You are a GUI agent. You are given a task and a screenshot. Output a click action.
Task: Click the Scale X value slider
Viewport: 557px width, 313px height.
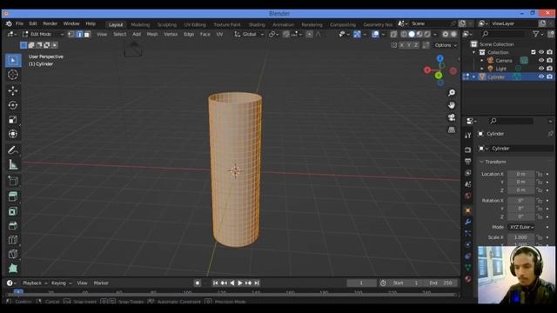click(520, 237)
